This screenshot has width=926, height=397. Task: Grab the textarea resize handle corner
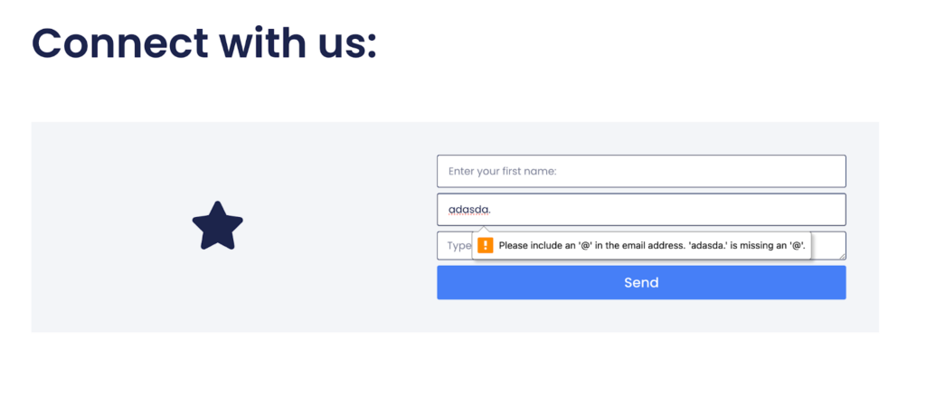[x=842, y=256]
